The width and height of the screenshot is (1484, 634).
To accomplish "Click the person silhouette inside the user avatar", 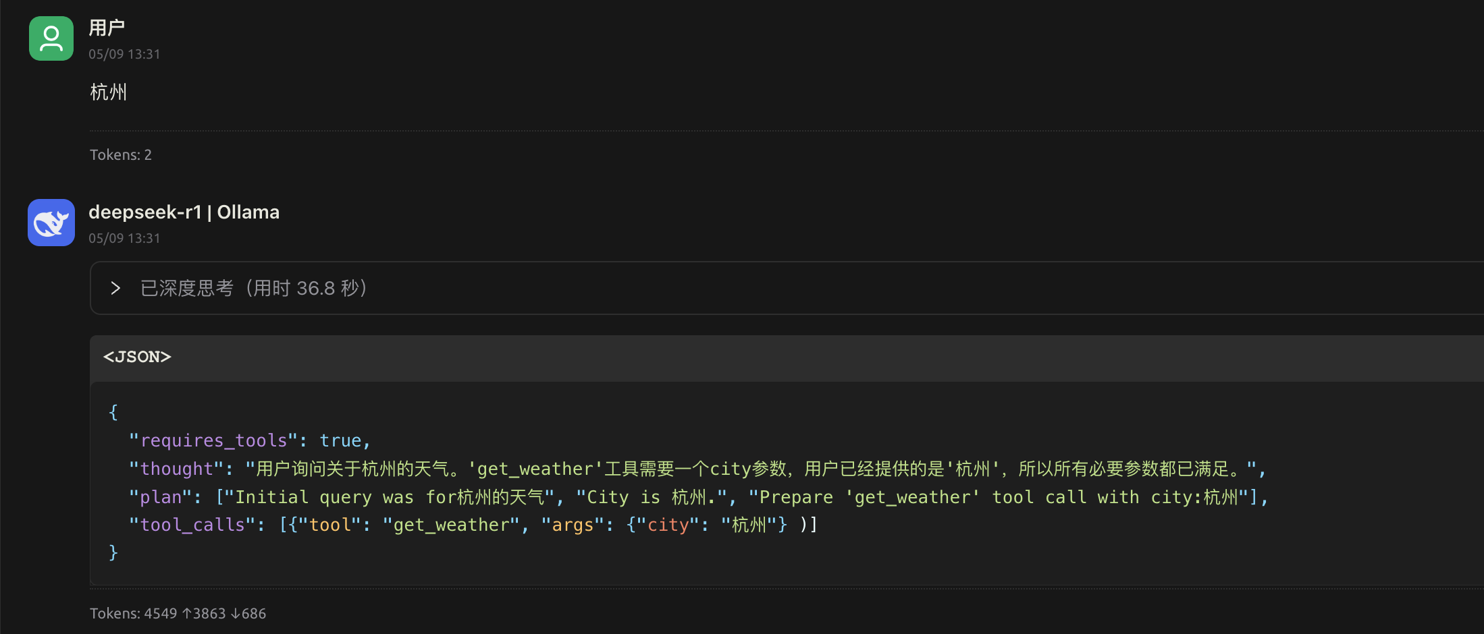I will (x=51, y=38).
